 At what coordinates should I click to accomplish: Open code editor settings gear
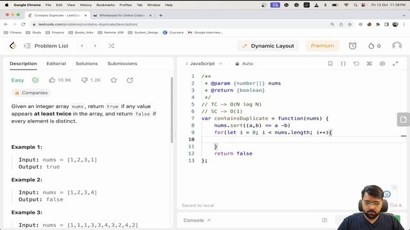[382, 64]
